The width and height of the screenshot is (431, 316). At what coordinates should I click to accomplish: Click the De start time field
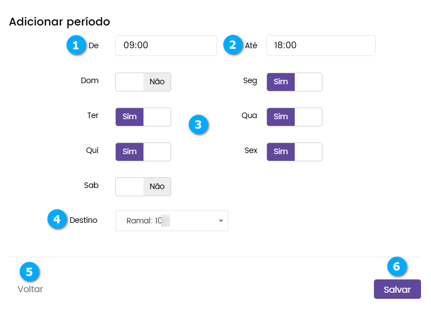(x=166, y=45)
